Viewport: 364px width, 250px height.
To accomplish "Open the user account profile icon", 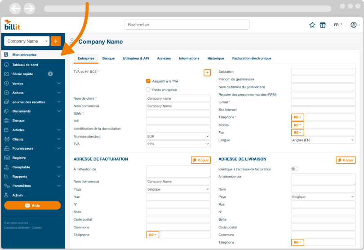I will pyautogui.click(x=354, y=25).
